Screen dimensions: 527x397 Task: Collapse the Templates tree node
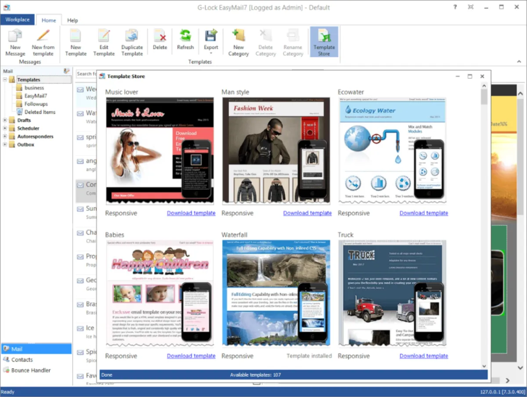[x=5, y=80]
